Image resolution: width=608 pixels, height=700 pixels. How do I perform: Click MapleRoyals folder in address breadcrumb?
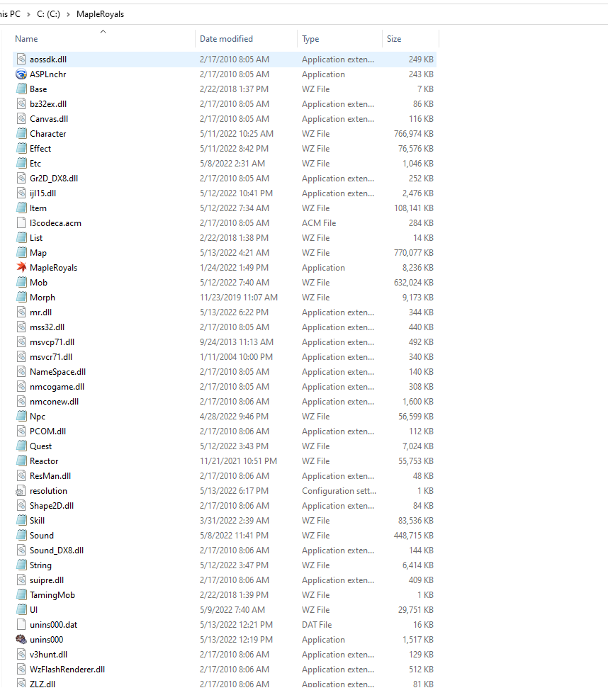click(100, 14)
